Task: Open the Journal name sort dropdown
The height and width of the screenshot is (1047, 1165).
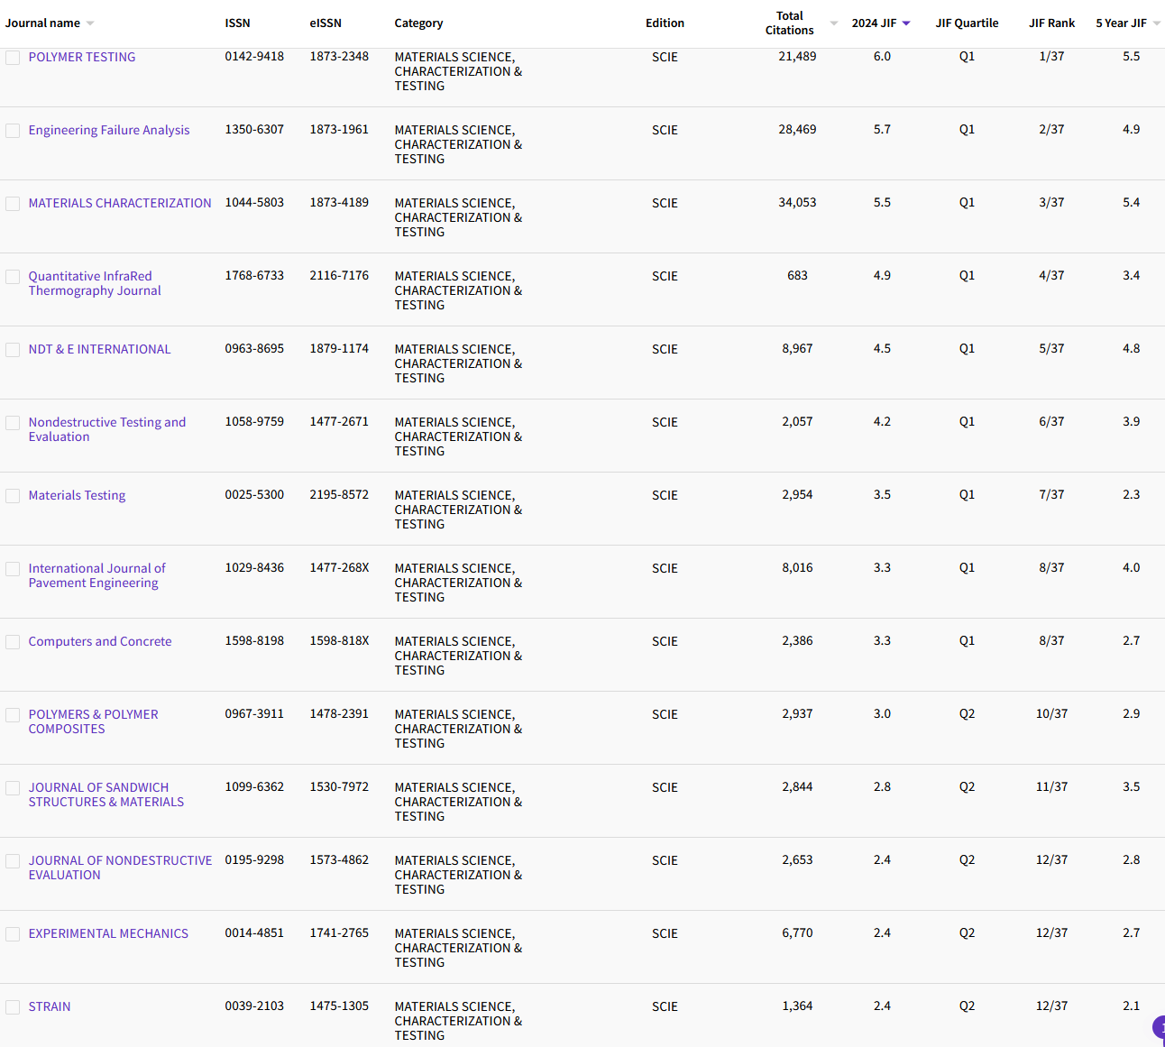Action: 90,23
